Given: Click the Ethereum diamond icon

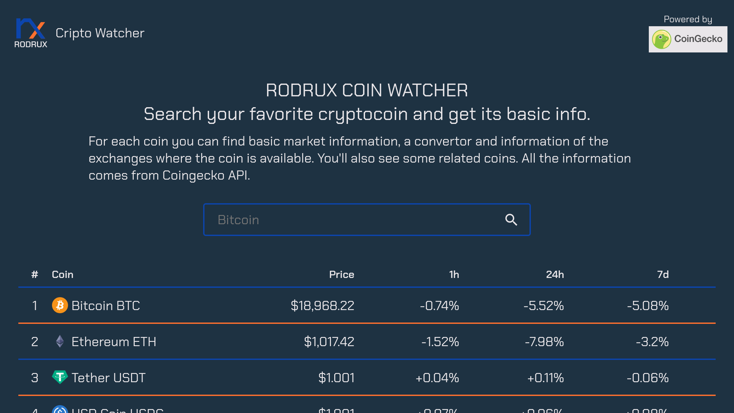Looking at the screenshot, I should 60,342.
